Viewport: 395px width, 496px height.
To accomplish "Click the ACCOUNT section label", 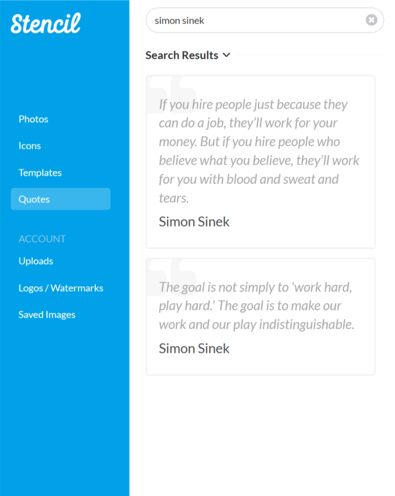I will point(42,239).
